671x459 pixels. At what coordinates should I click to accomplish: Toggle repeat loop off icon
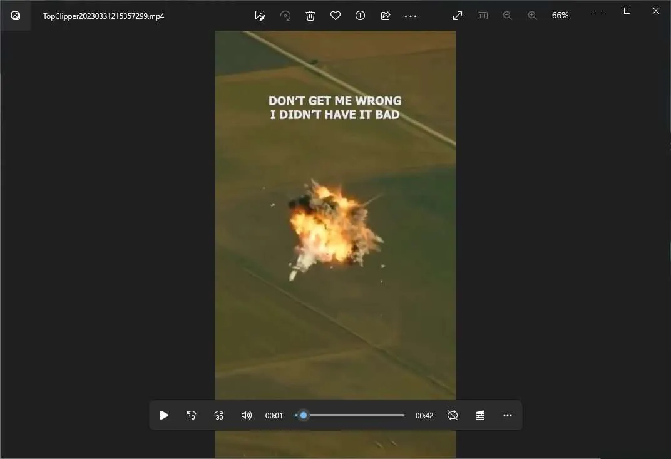[453, 415]
